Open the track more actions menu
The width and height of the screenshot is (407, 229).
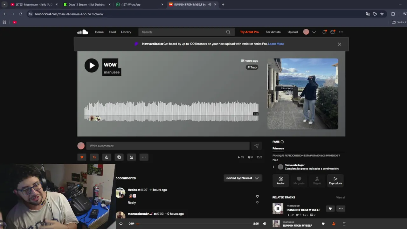(144, 157)
